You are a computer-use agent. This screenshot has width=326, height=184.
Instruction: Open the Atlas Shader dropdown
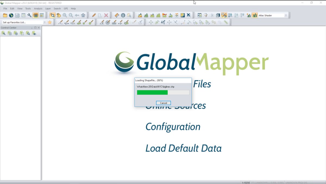pos(286,16)
